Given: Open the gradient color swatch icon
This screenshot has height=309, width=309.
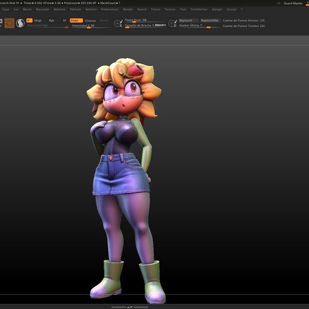Looking at the screenshot, I should [x=20, y=23].
